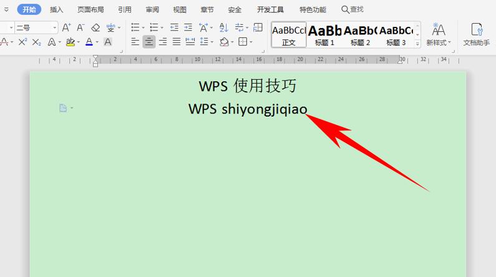The width and height of the screenshot is (496, 277).
Task: Apply yellow text highlight color
Action: 71,42
